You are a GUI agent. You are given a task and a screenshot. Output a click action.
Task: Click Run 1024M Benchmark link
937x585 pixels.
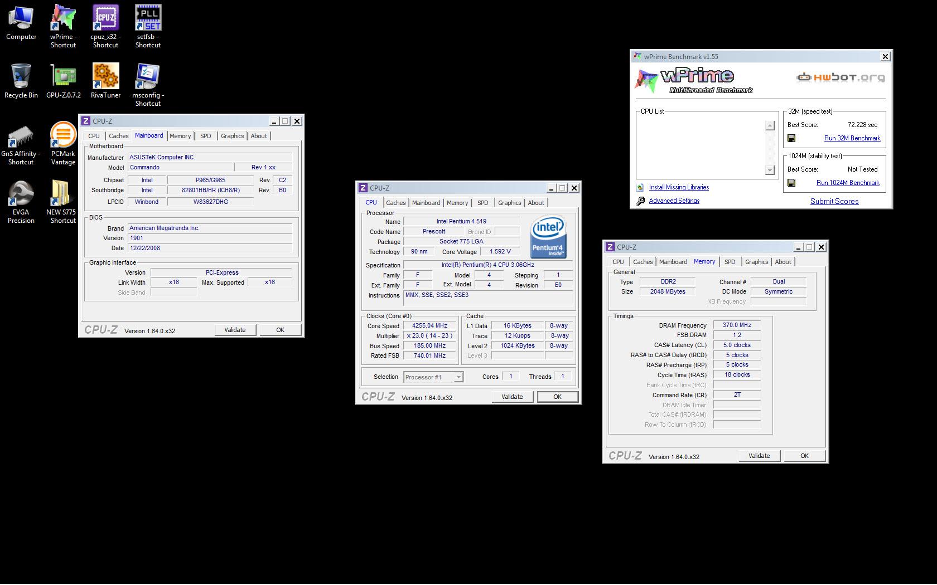point(848,183)
